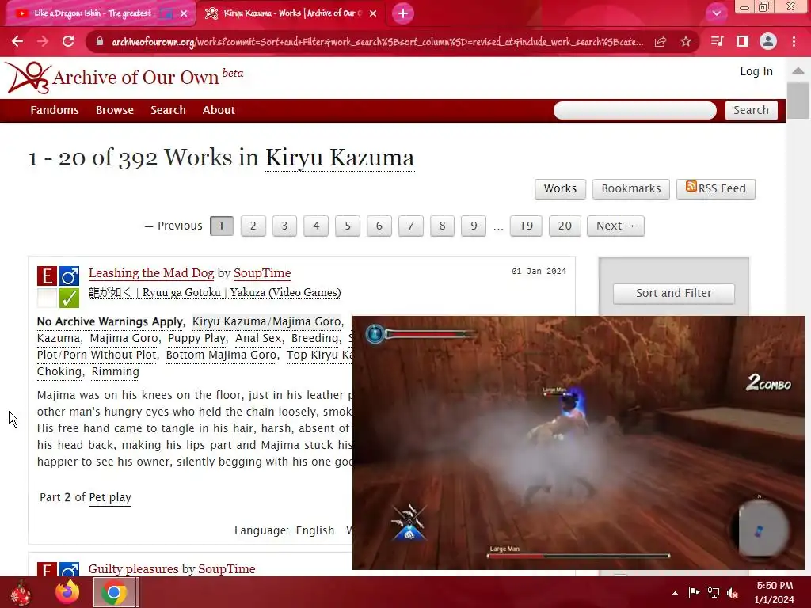
Task: Show hidden system tray icons
Action: click(x=675, y=593)
